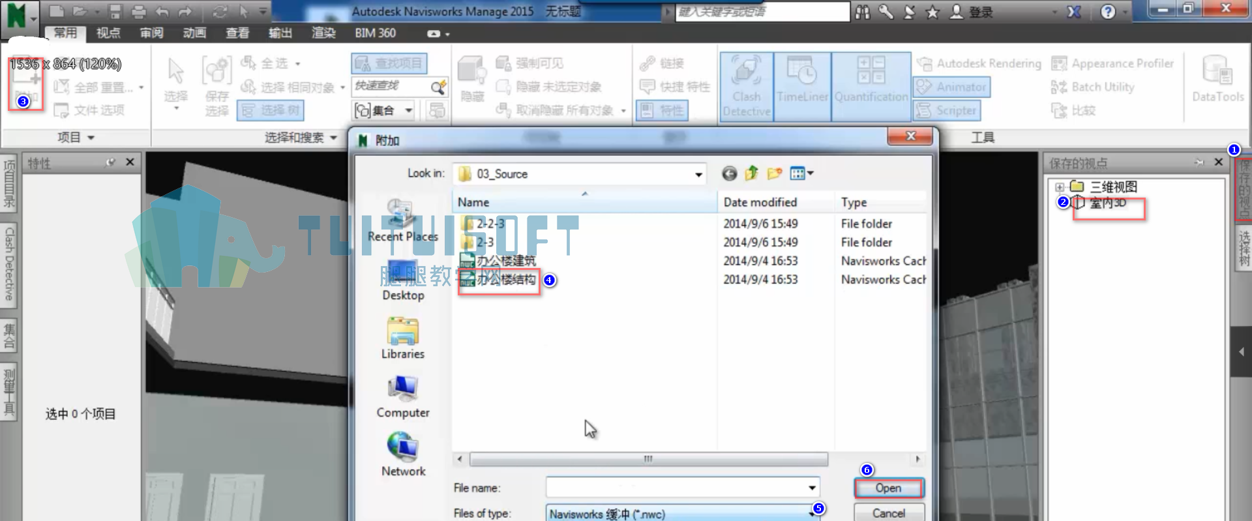Create a new folder in dialog
This screenshot has height=521, width=1252.
pos(774,173)
